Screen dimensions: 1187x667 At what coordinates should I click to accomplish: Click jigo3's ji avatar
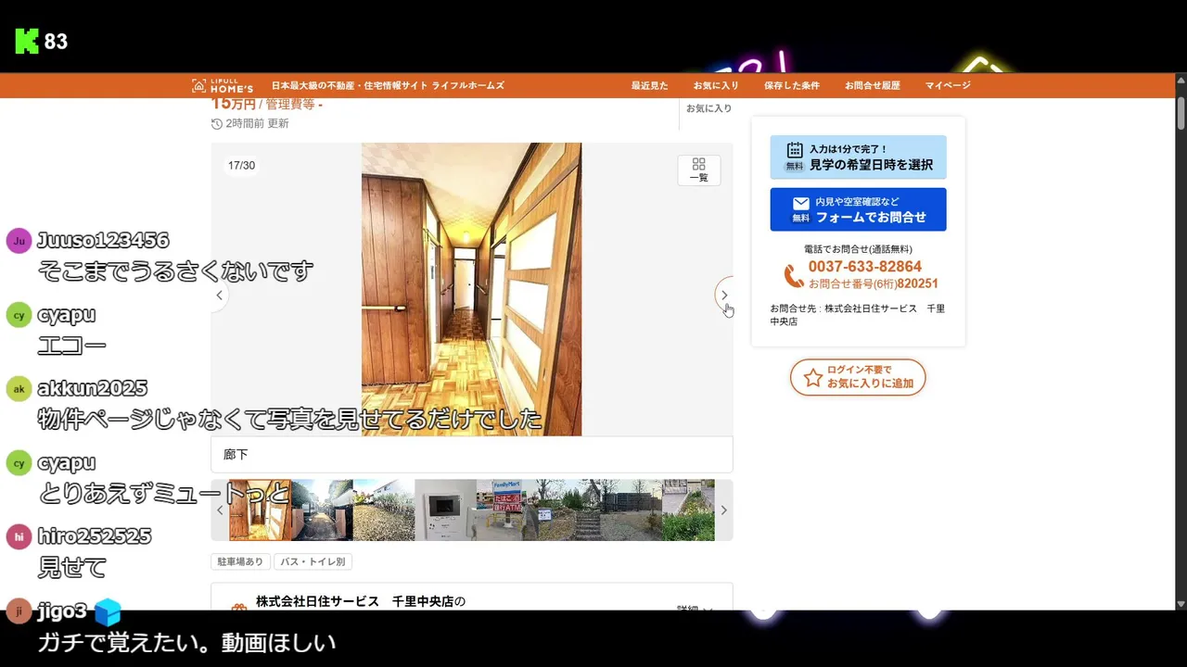point(19,610)
